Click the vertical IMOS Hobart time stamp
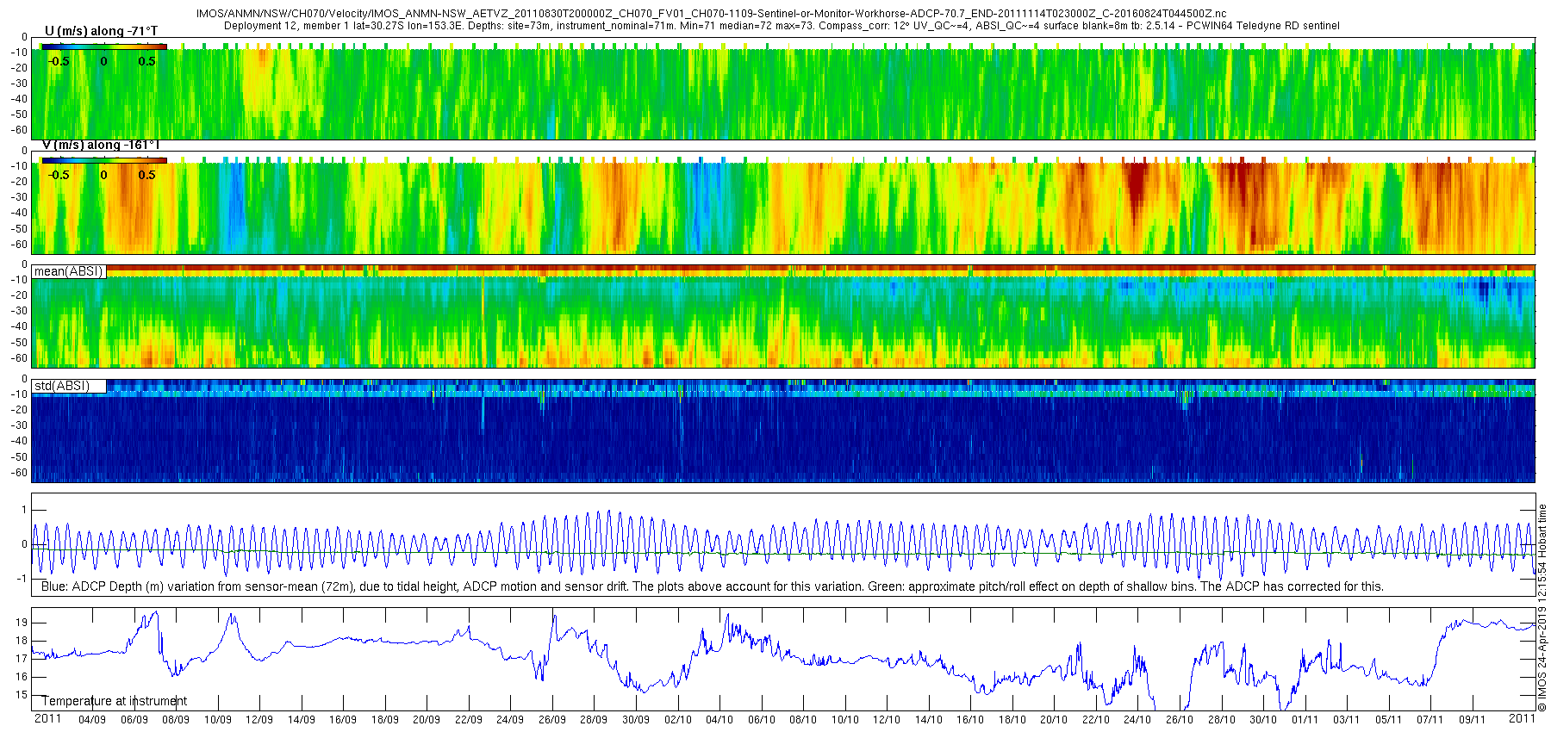 1542,608
